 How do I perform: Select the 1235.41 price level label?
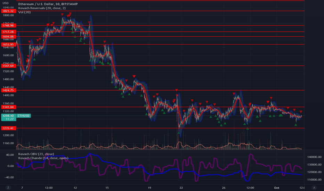click(8, 128)
